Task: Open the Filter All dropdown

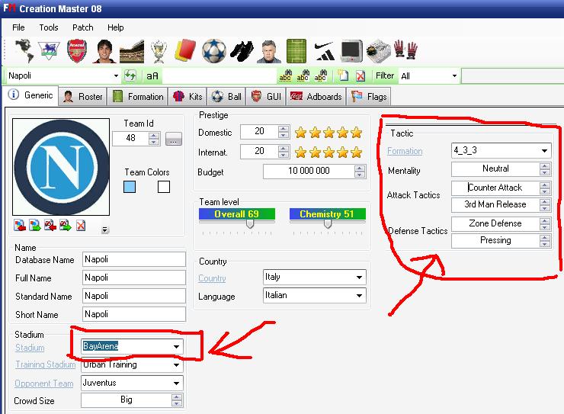Action: pos(454,76)
